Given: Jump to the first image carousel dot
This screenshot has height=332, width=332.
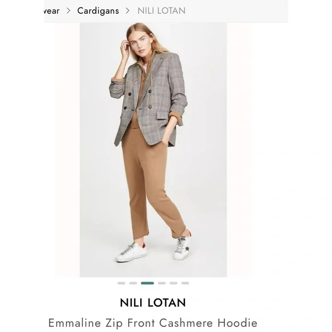Looking at the screenshot, I should point(121,283).
